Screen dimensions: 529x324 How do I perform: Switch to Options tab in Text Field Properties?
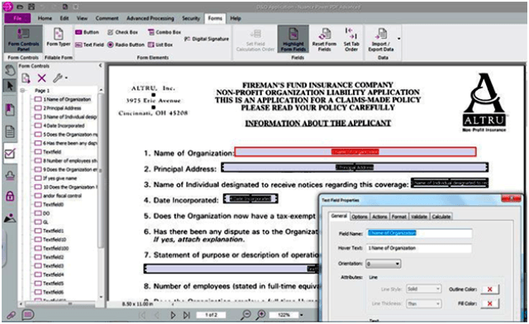point(360,217)
